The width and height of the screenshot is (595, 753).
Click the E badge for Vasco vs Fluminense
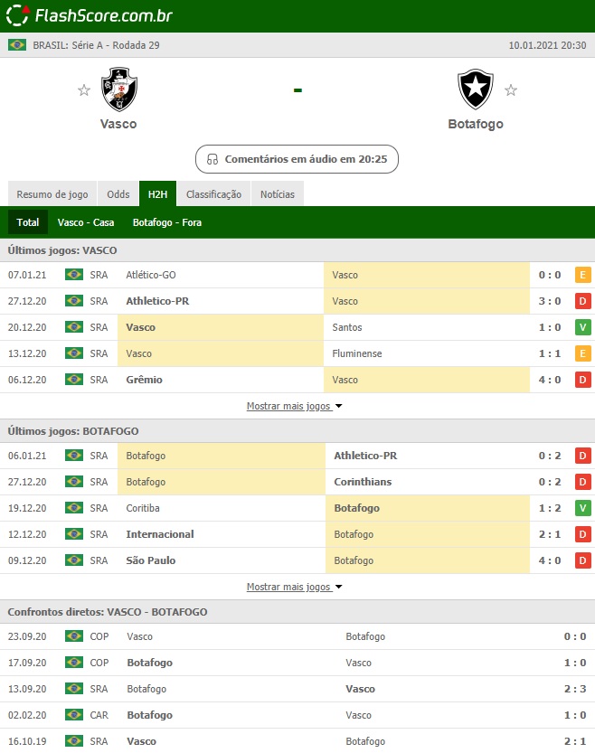coord(583,353)
